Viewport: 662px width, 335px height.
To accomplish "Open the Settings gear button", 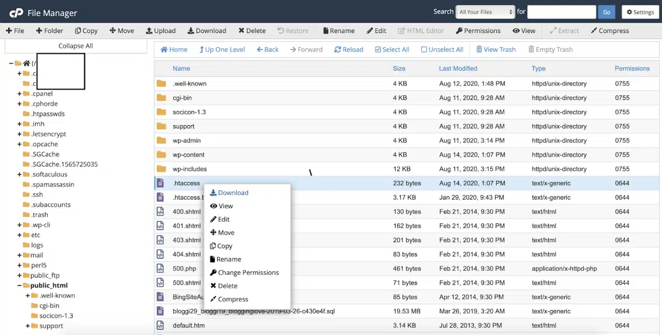I will pos(640,12).
